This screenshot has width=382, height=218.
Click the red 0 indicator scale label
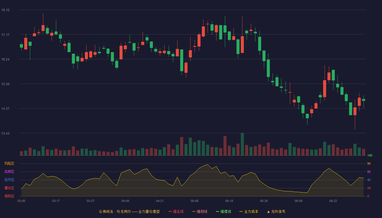coord(368,196)
